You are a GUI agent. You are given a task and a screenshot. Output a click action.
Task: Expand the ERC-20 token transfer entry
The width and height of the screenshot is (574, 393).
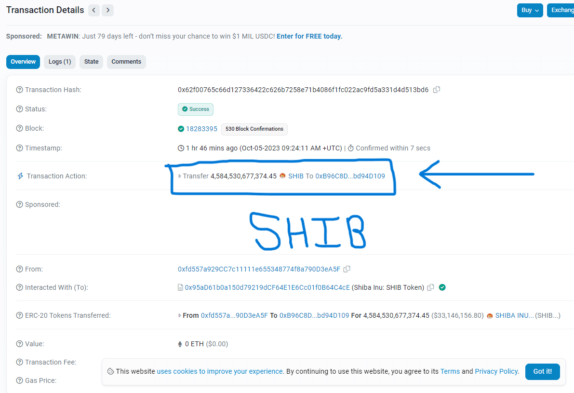(x=180, y=315)
